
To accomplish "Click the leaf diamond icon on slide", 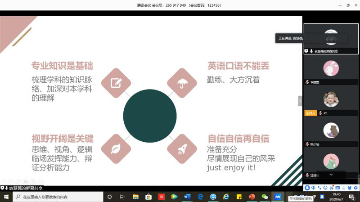I will (x=116, y=148).
